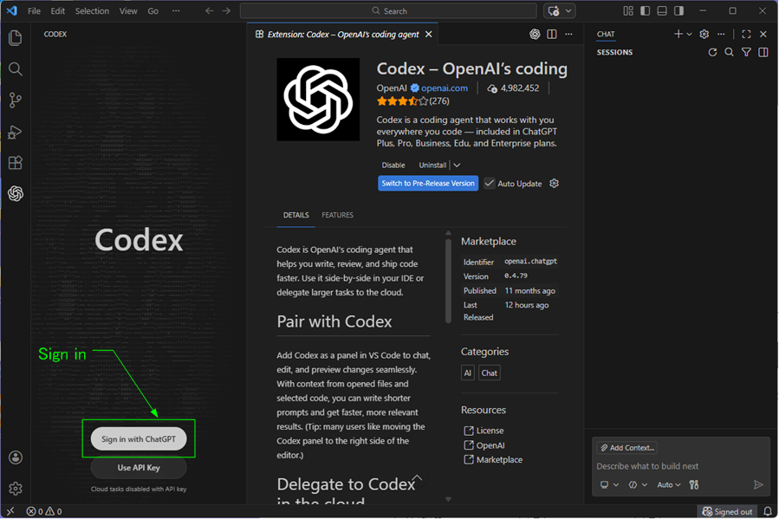The height and width of the screenshot is (519, 779).
Task: Open the Explorer files icon
Action: click(x=16, y=38)
